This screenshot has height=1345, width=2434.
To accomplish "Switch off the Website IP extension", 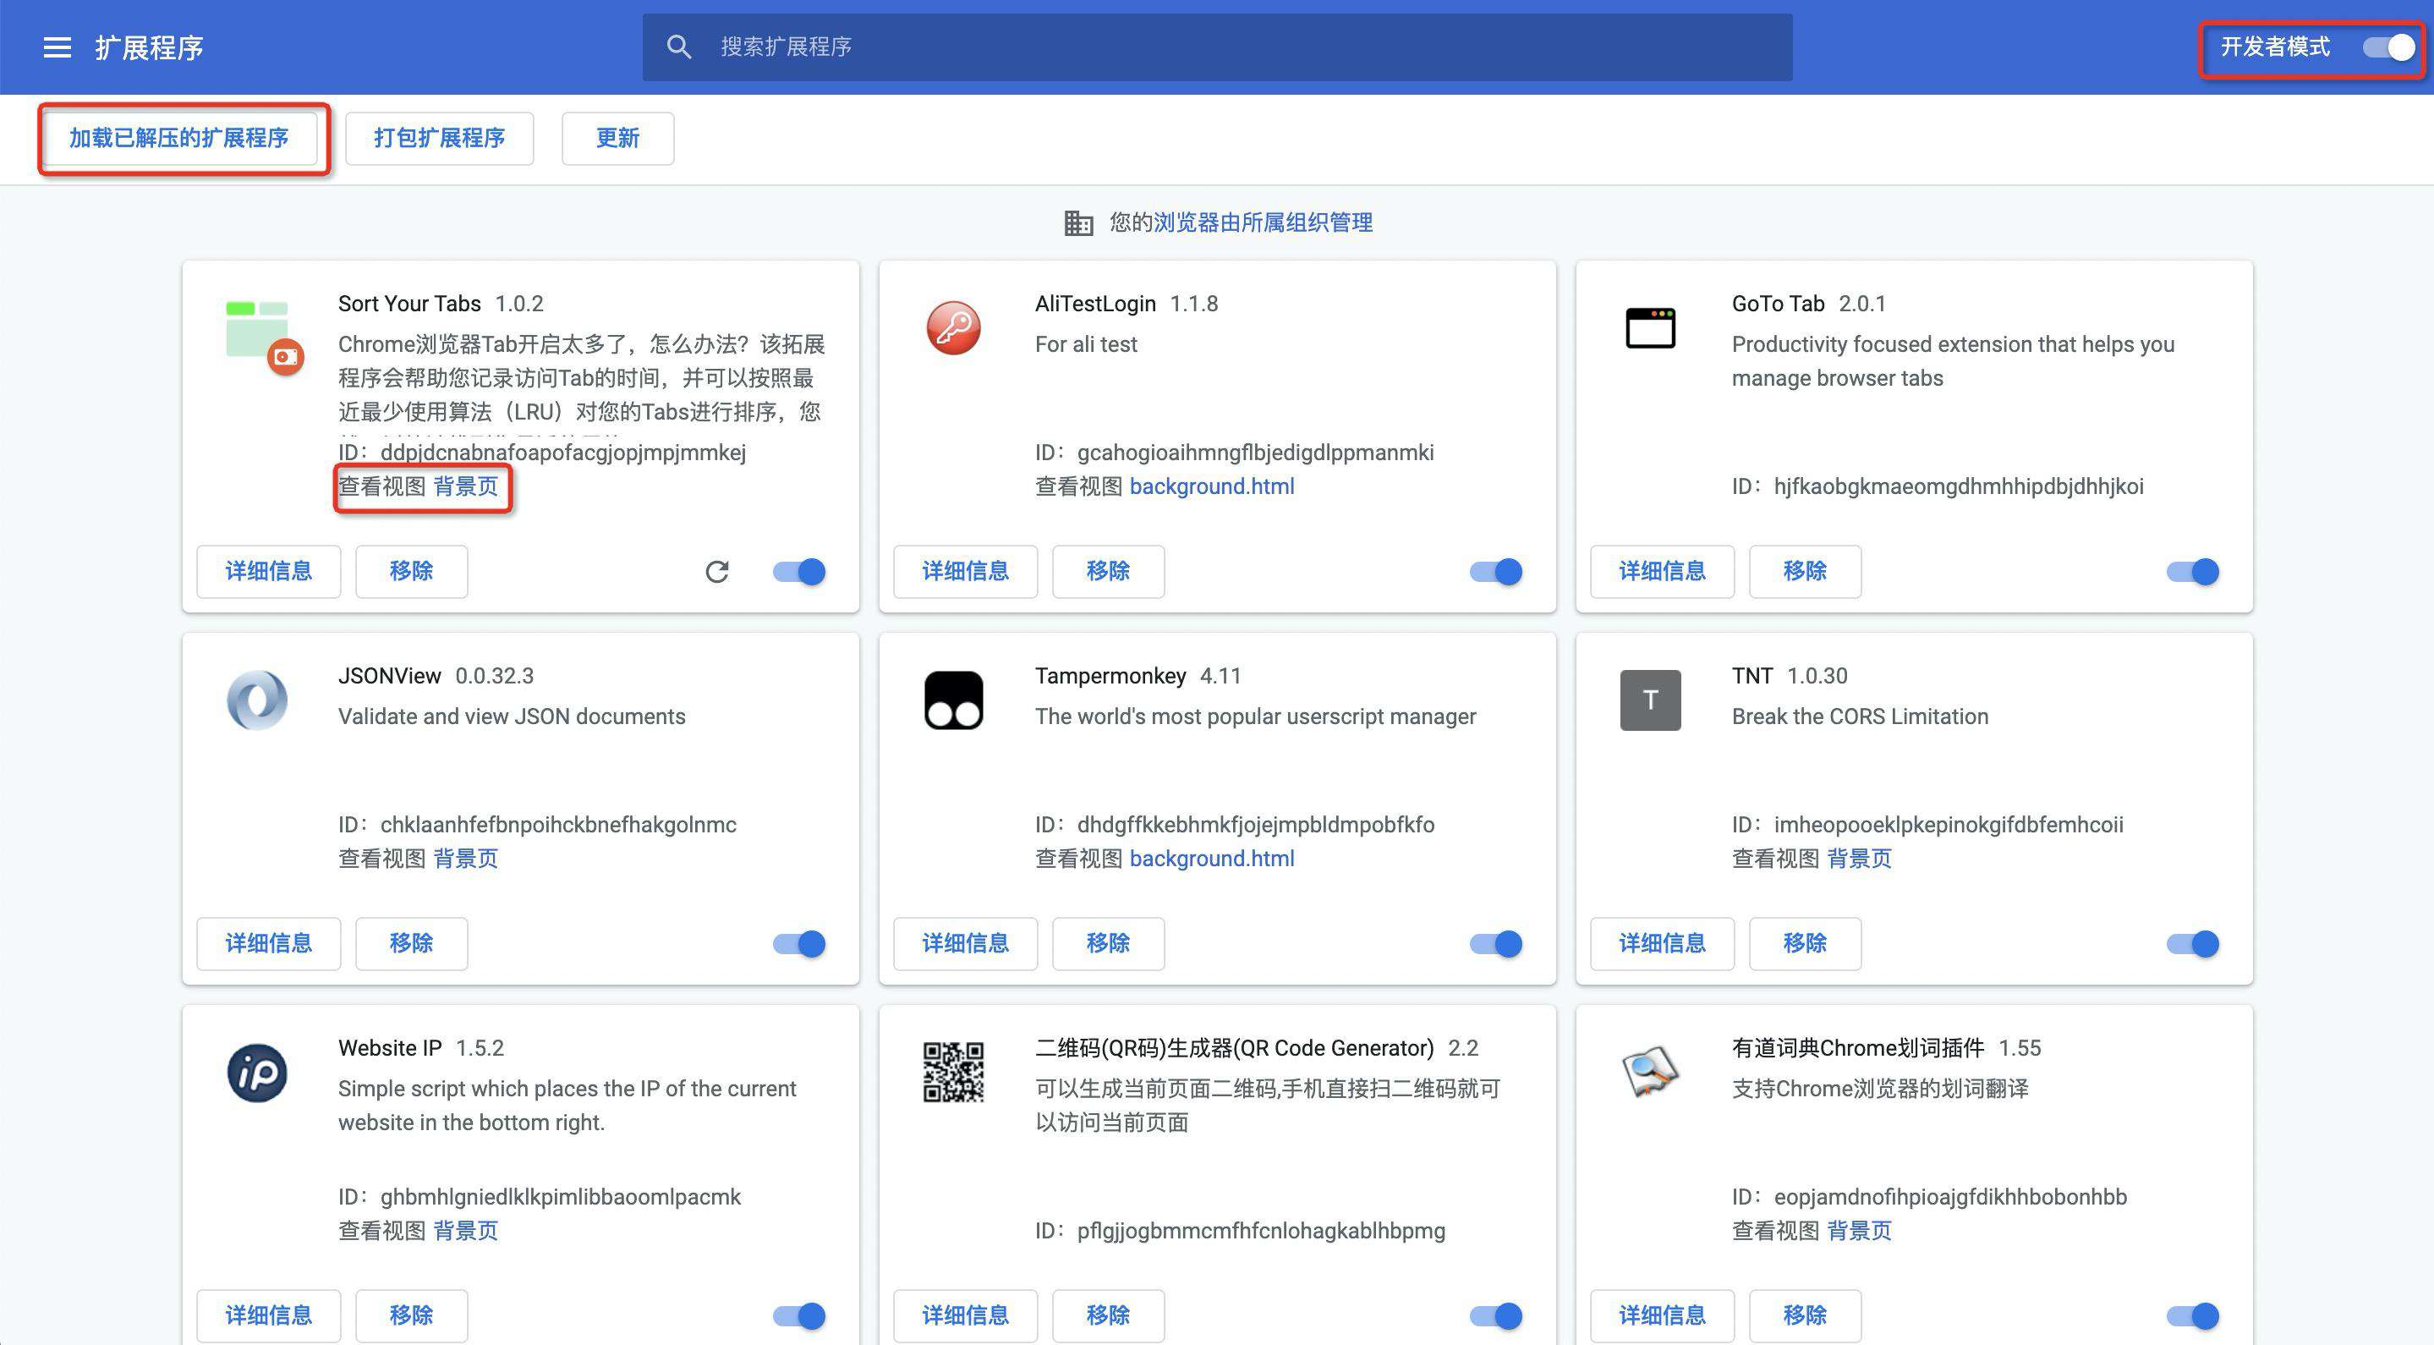I will tap(799, 1315).
